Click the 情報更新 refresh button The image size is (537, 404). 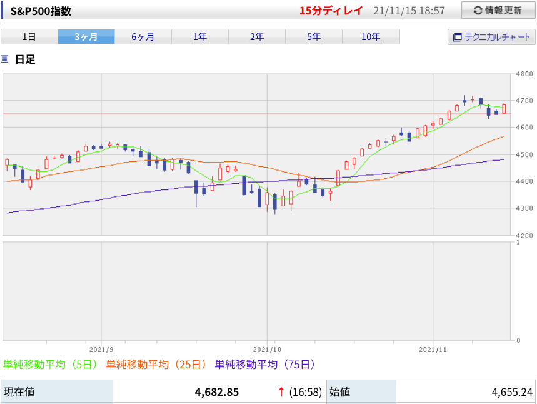(498, 10)
